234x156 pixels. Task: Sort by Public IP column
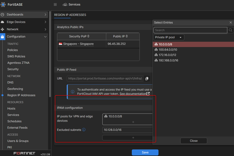click(127, 37)
